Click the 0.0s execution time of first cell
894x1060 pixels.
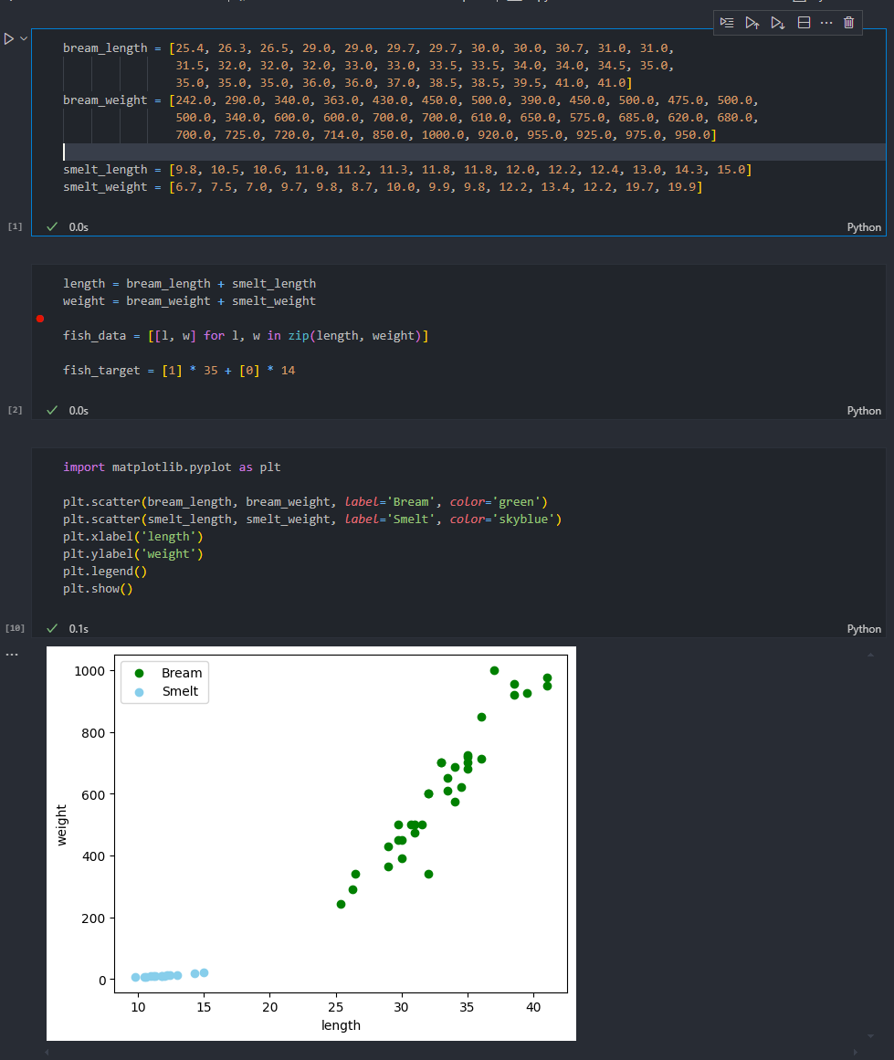[x=79, y=227]
